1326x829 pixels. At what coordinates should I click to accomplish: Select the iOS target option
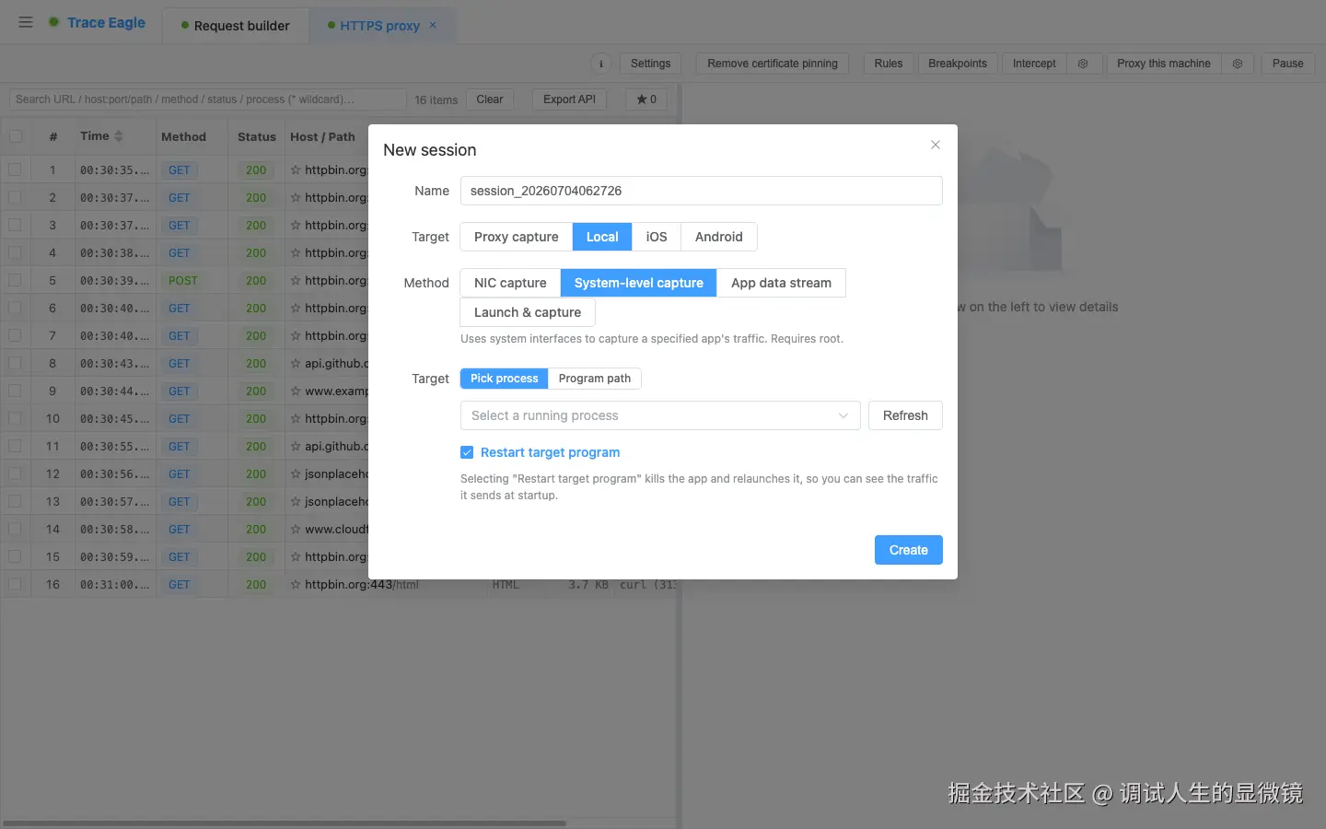[657, 237]
